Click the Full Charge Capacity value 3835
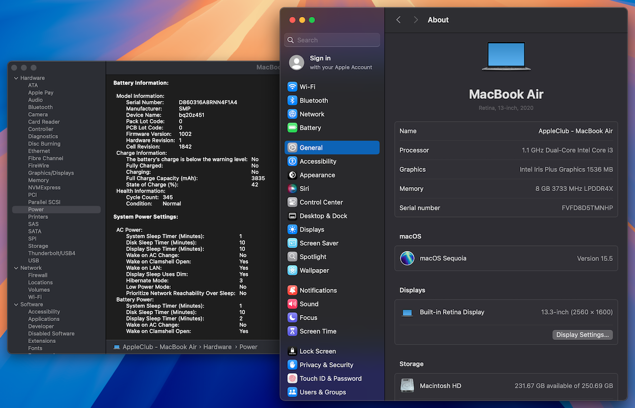 coord(258,178)
